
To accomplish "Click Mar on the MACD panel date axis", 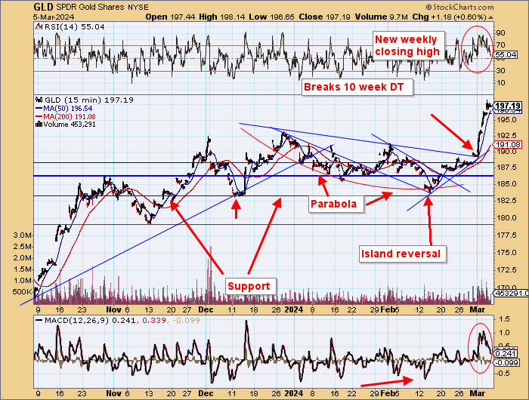I will click(x=478, y=393).
